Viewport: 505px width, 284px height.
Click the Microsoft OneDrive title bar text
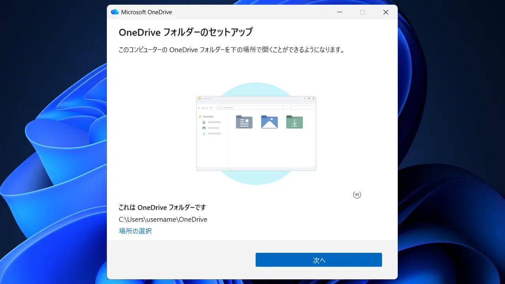(146, 12)
